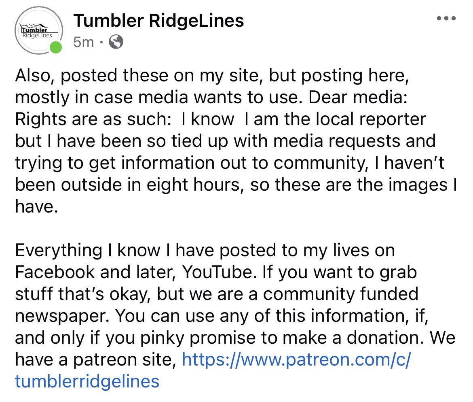Screen dimensions: 473x402
Task: Open the three-dot post options menu
Action: pyautogui.click(x=446, y=19)
